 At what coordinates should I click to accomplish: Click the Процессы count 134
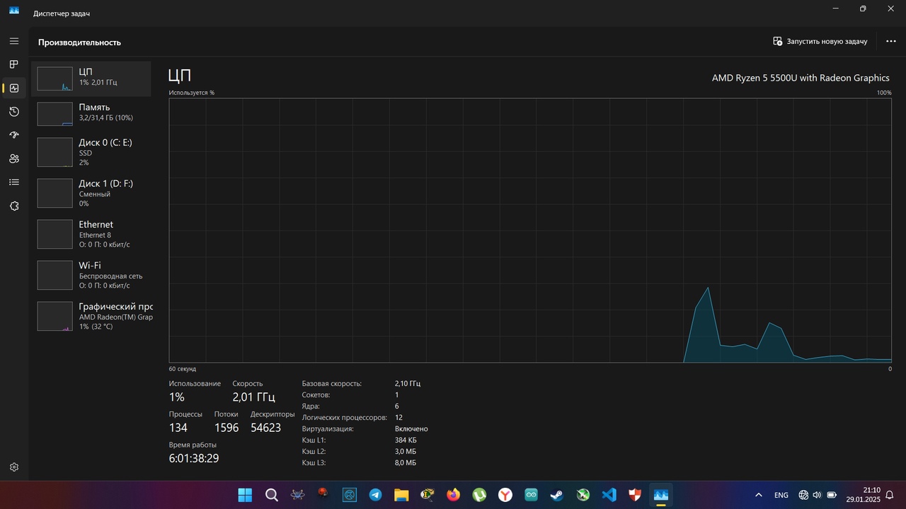point(178,428)
